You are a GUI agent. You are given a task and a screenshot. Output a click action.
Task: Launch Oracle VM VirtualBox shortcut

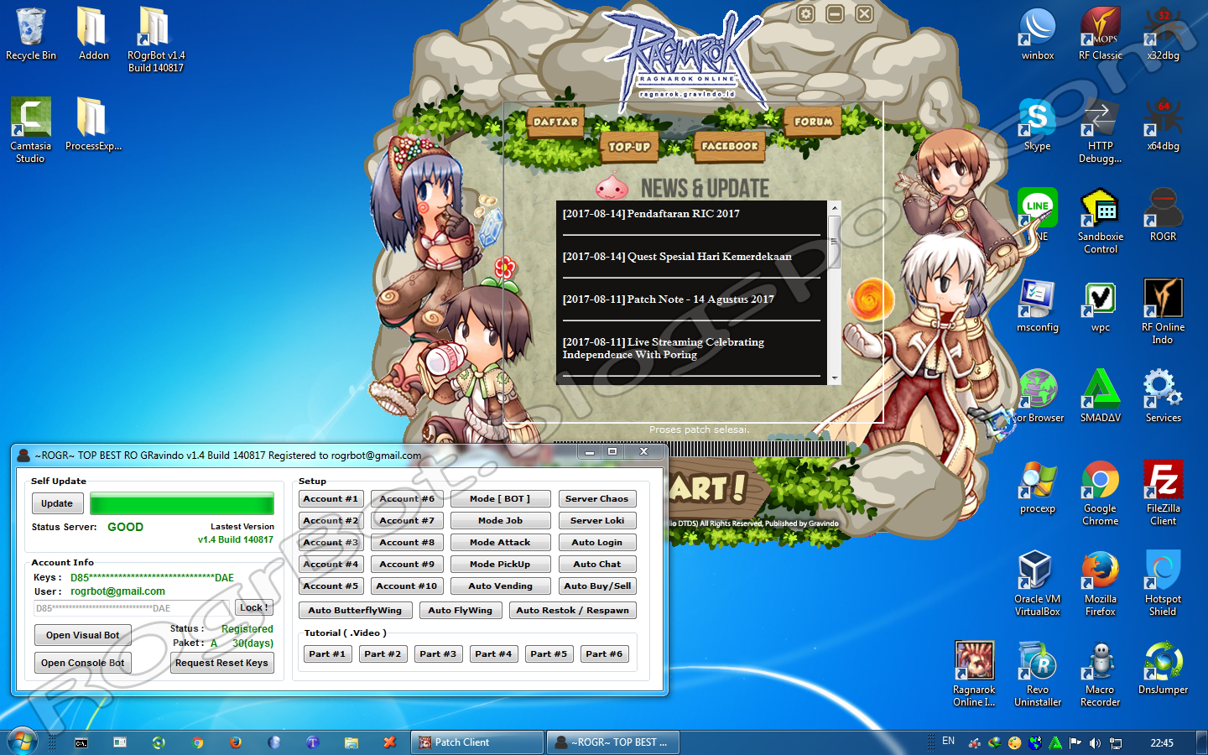1038,583
